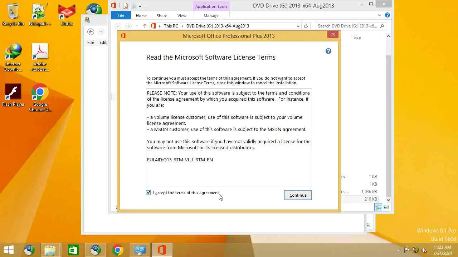The height and width of the screenshot is (257, 458).
Task: Switch to the Manage ribbon tab
Action: [x=211, y=16]
